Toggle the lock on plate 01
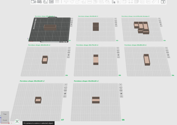 [71, 24]
